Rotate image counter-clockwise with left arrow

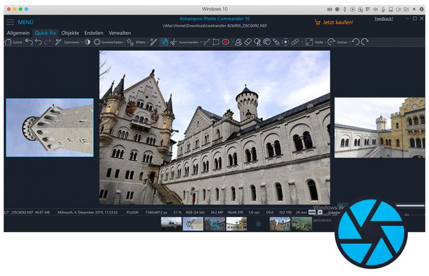click(x=355, y=42)
